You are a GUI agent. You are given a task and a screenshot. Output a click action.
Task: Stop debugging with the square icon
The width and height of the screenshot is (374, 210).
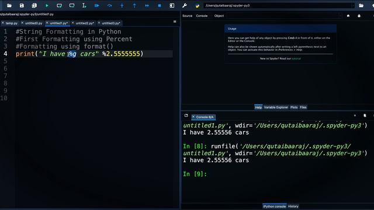tap(160, 5)
